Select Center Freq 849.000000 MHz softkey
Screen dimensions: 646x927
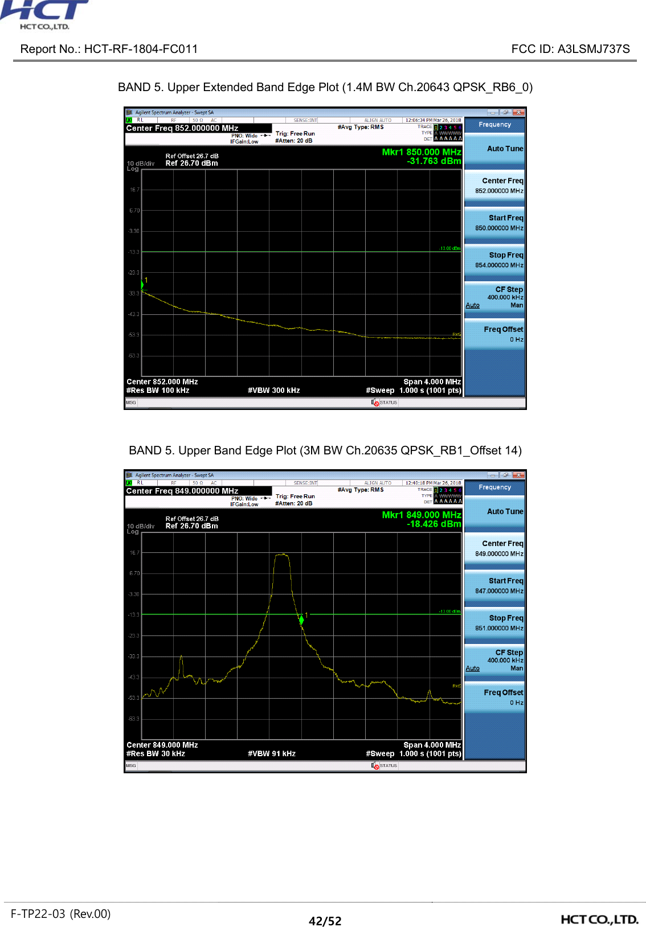coord(494,548)
